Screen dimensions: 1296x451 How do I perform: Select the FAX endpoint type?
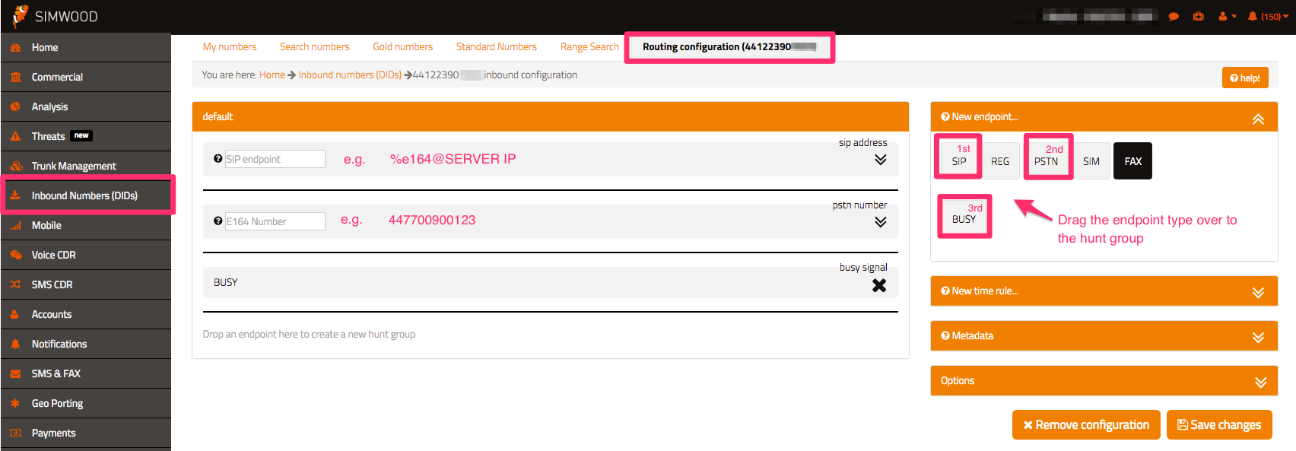(1133, 161)
